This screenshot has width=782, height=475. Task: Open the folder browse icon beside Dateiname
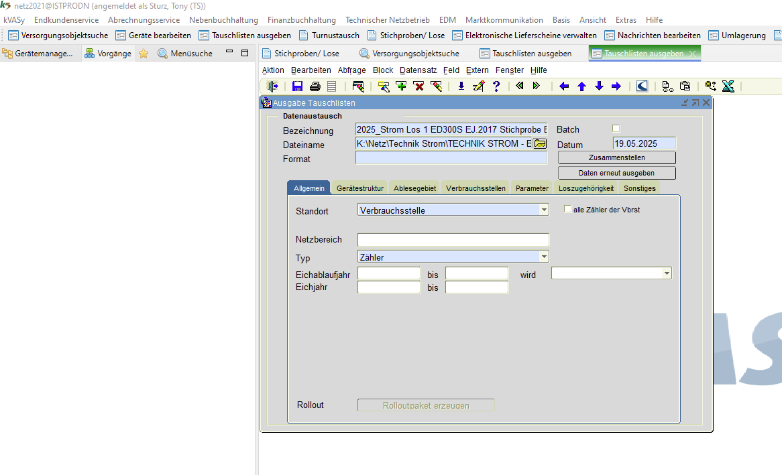(540, 143)
